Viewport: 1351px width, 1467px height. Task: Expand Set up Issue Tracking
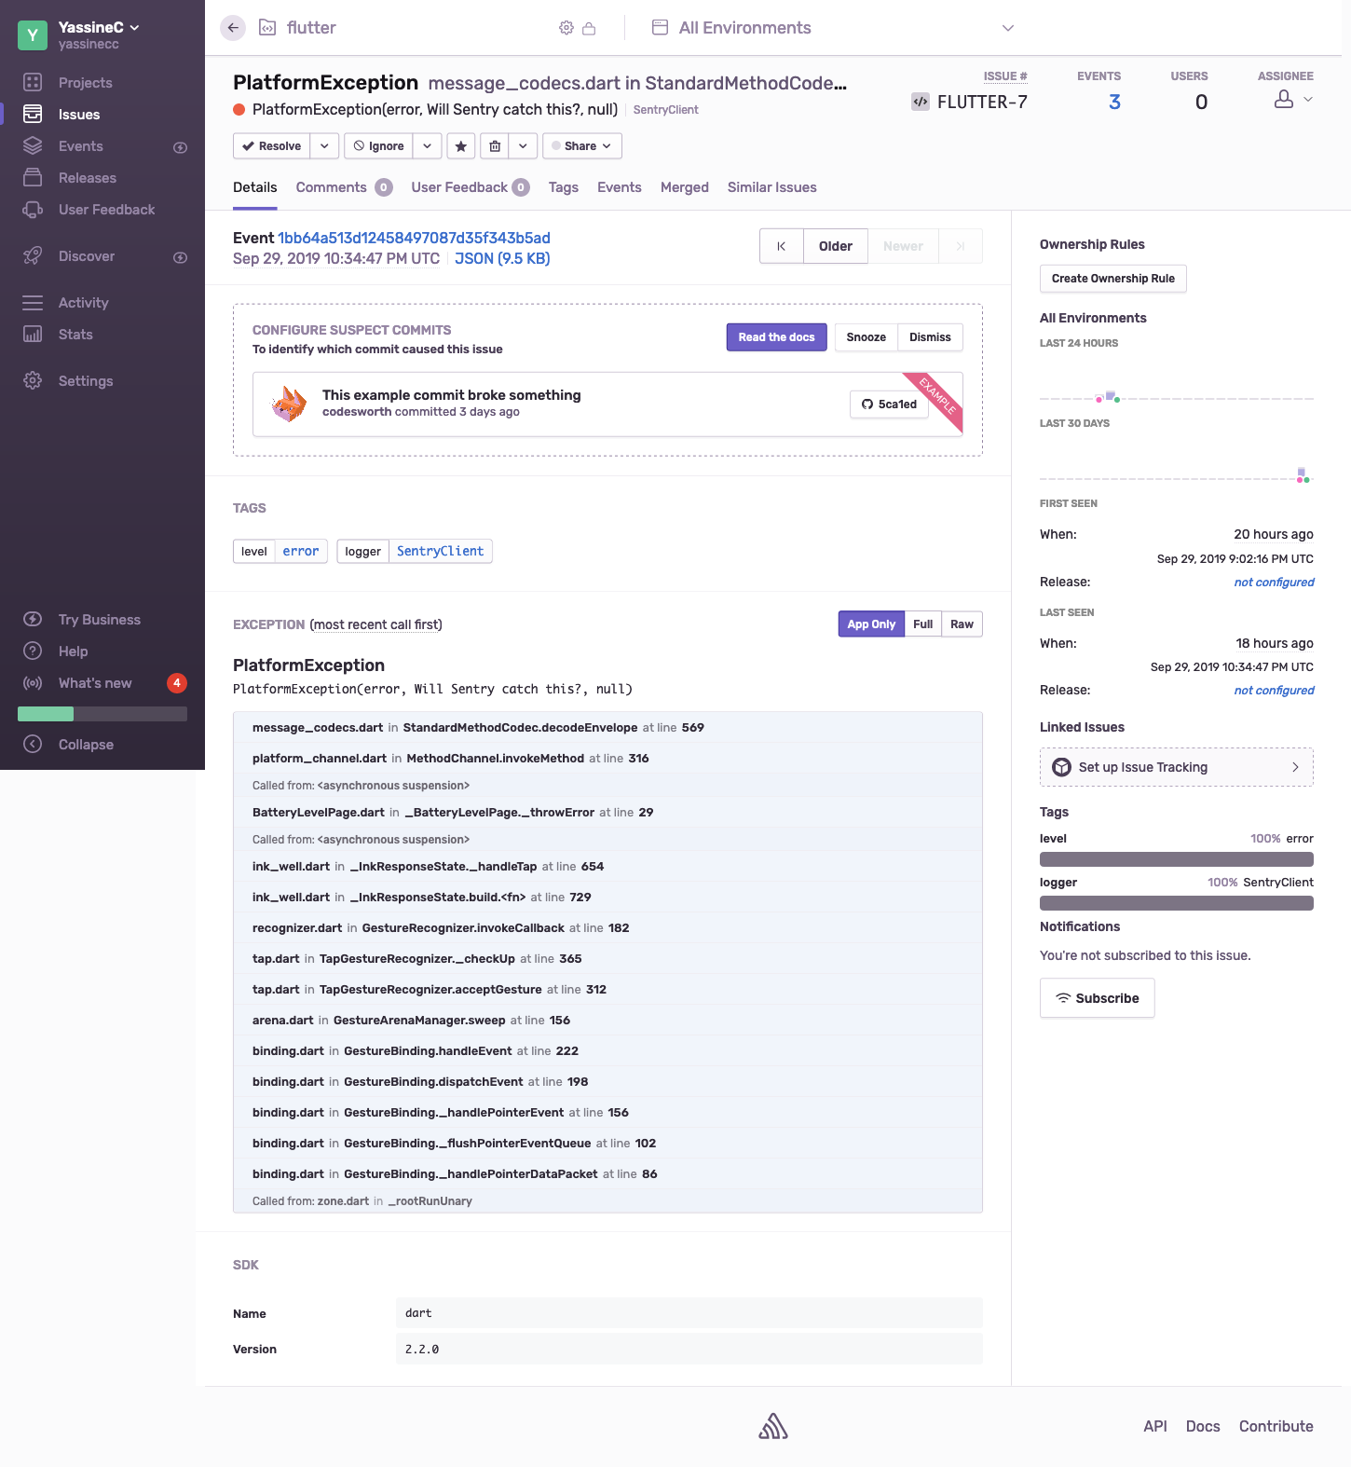[1177, 767]
